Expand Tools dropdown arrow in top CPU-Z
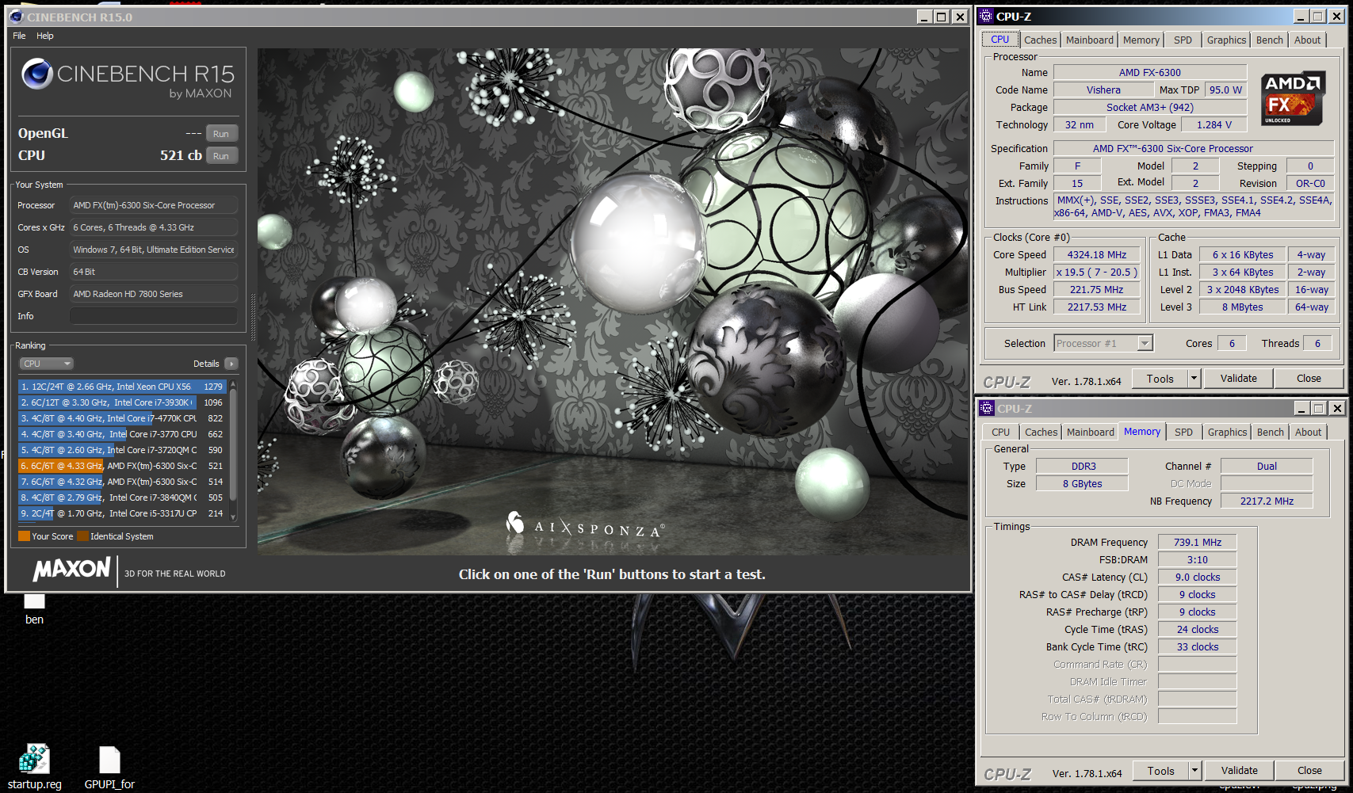Viewport: 1353px width, 793px height. (x=1194, y=379)
